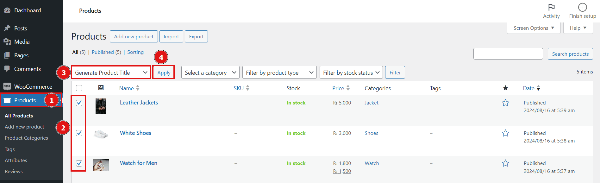Image resolution: width=600 pixels, height=183 pixels.
Task: Tick the select-all checkbox in header
Action: tap(79, 88)
